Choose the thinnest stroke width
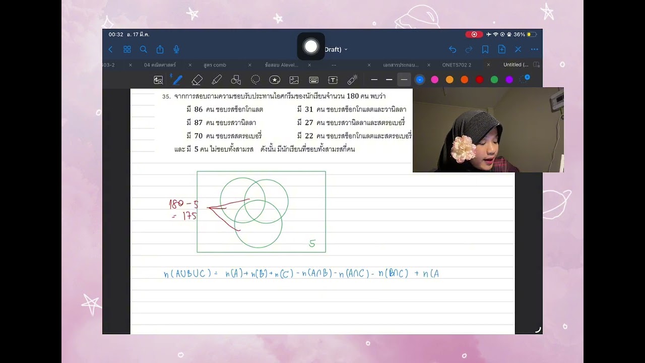The height and width of the screenshot is (363, 645). pyautogui.click(x=374, y=80)
